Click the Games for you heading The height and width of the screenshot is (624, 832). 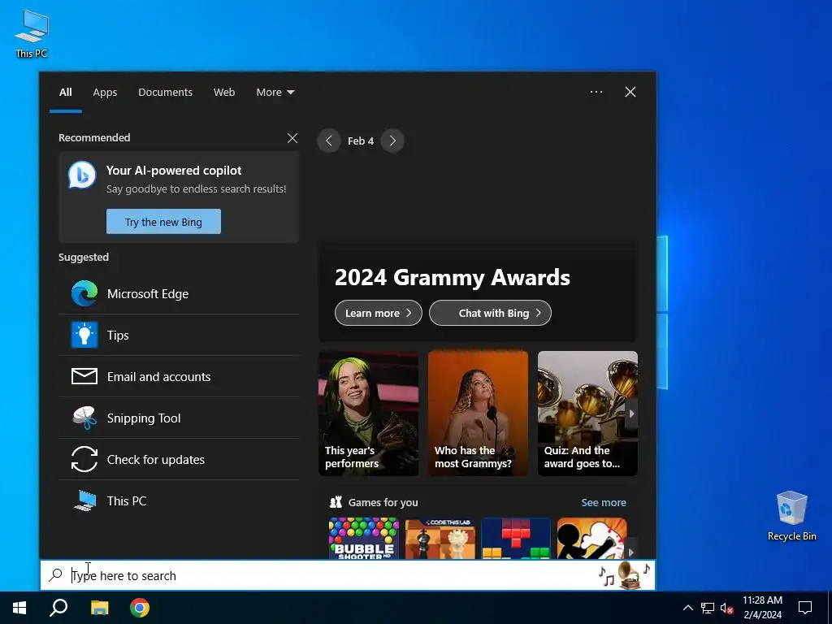[383, 502]
